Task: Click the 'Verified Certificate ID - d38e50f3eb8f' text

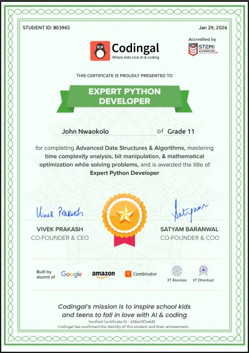Action: (x=121, y=322)
